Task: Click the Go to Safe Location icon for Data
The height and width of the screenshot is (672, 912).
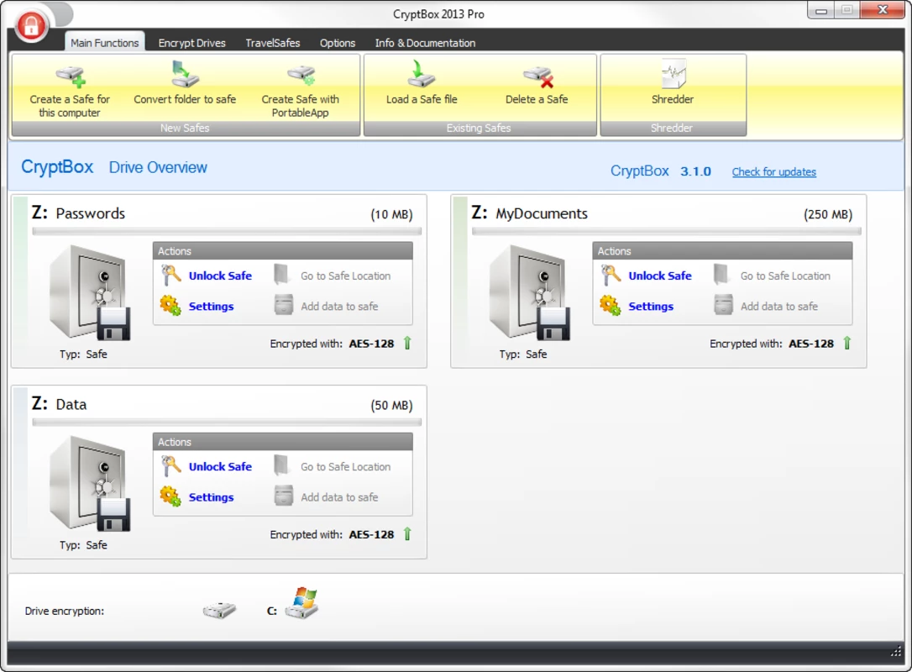Action: click(x=281, y=465)
